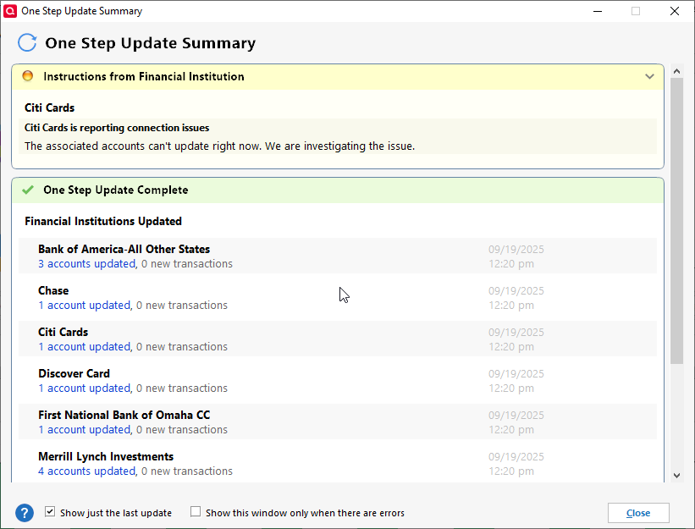
Task: Select First National Bank of Omaha CC name
Action: pos(124,415)
